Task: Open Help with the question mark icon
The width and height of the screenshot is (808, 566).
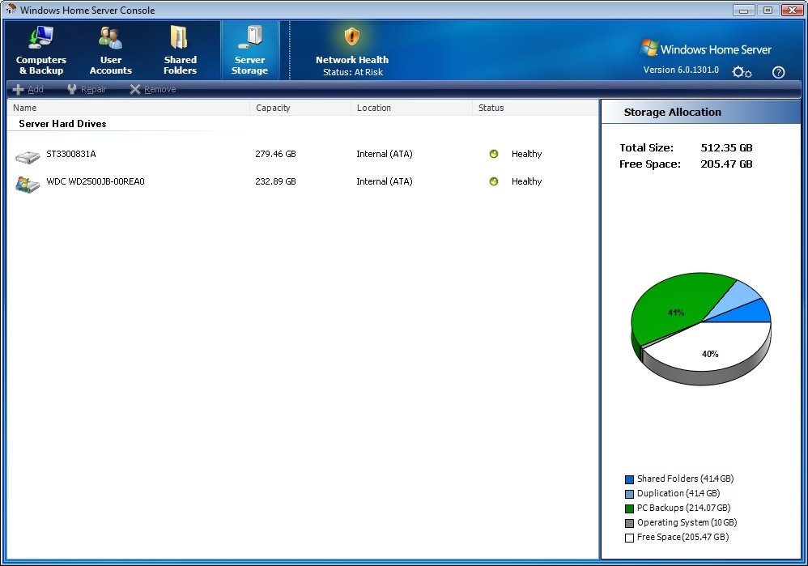Action: tap(778, 72)
